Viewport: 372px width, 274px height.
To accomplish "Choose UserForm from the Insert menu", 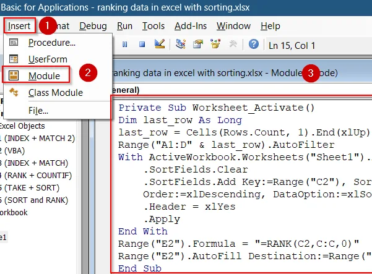I will click(58, 59).
